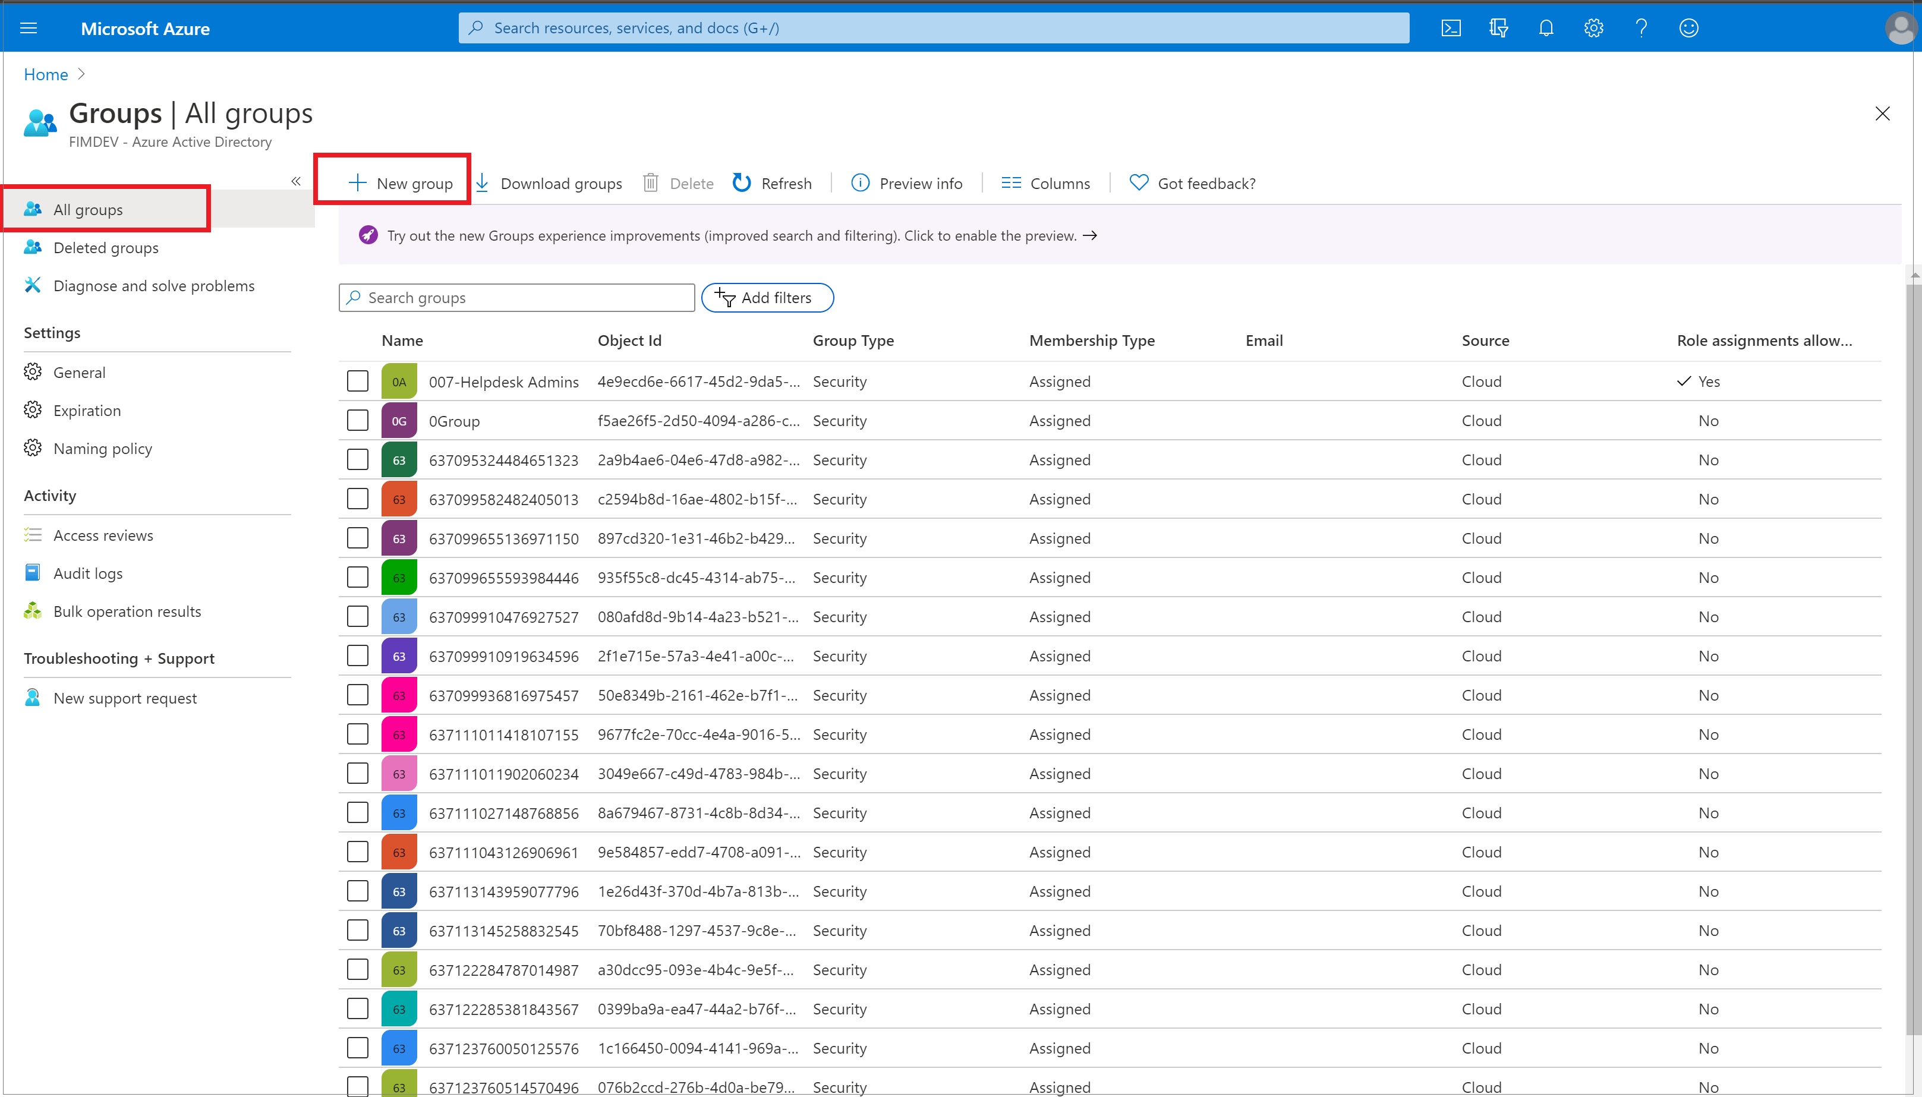Click avatar tile for 637099936816975457

tap(399, 695)
